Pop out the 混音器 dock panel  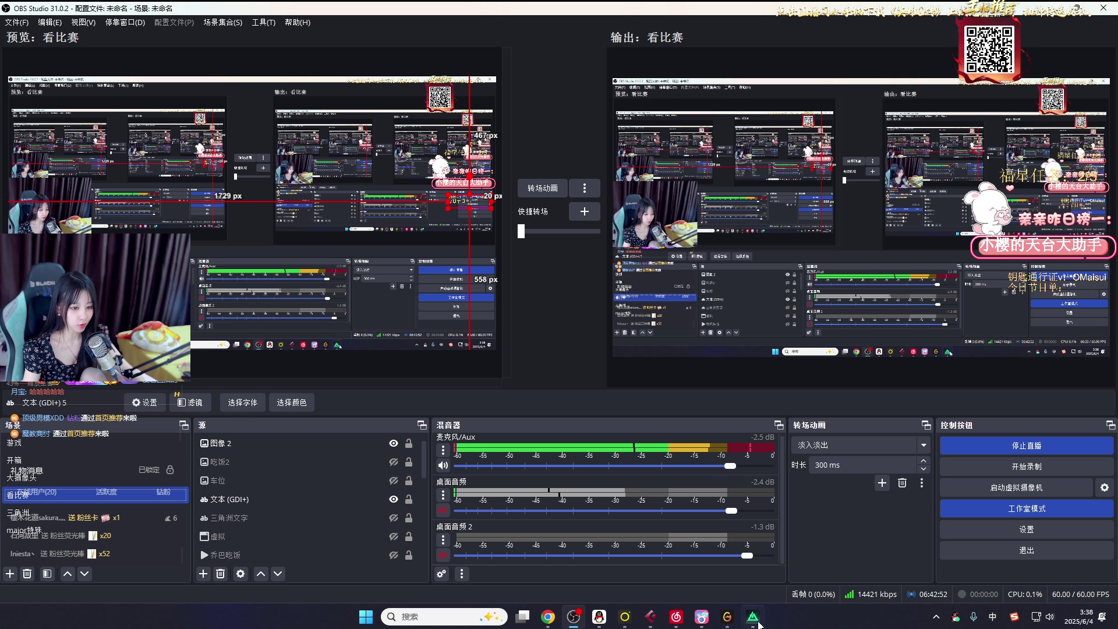click(x=779, y=425)
